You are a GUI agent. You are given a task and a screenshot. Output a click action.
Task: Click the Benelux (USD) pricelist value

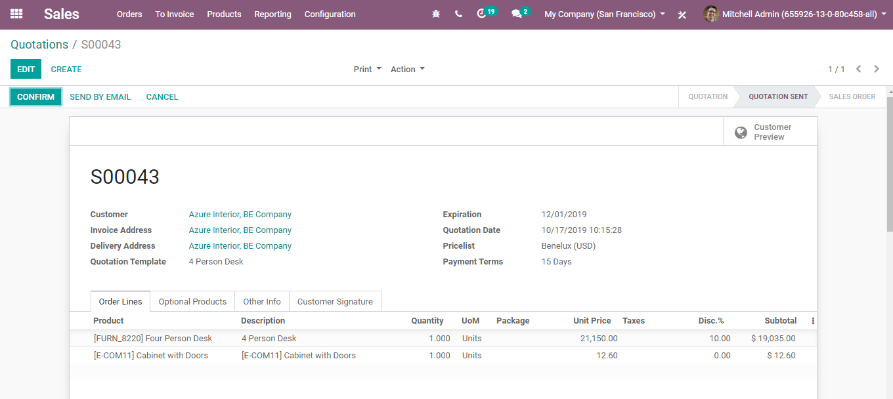pyautogui.click(x=569, y=246)
